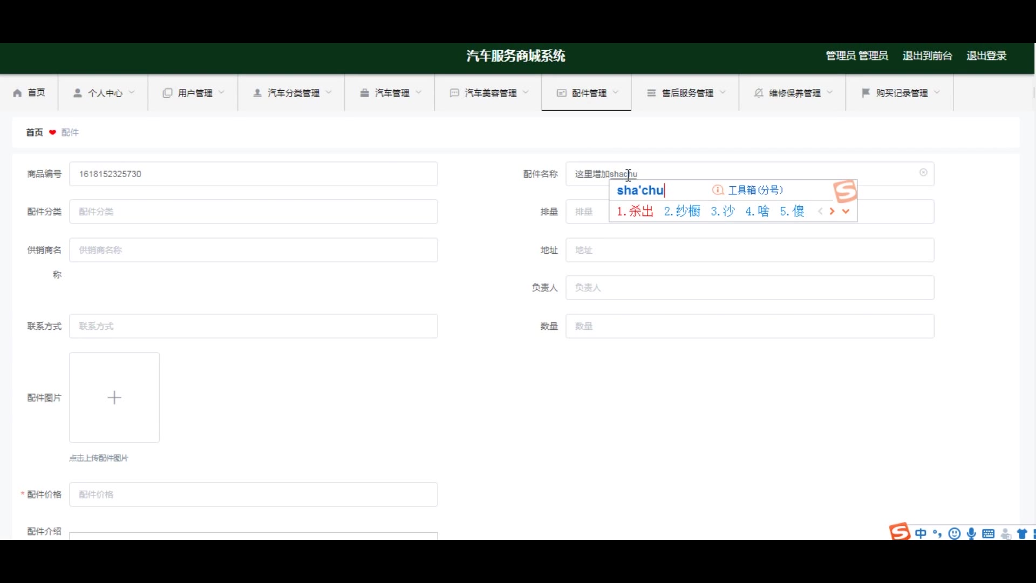The image size is (1036, 583).
Task: Click the Sogou emoji smiley icon
Action: tap(955, 533)
